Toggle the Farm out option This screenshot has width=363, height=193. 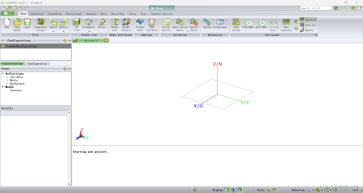[308, 25]
